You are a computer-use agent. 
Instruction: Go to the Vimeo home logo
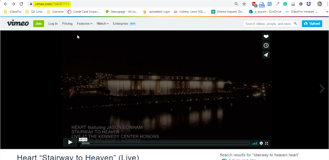(x=18, y=23)
